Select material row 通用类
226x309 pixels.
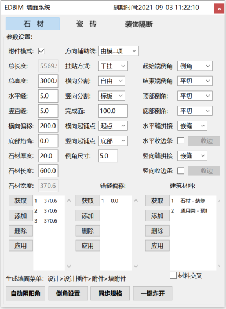tap(193, 210)
